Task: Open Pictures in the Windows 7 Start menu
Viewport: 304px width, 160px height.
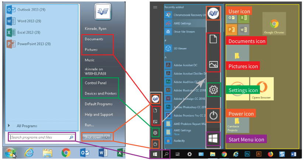Action: pos(91,50)
